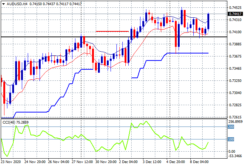Click the 0.72825 price axis label
The width and height of the screenshot is (244, 166).
click(x=235, y=105)
